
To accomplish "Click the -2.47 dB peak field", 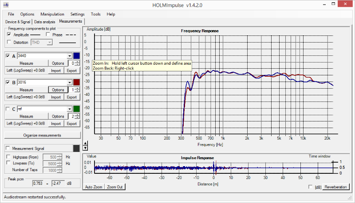I will pyautogui.click(x=58, y=183).
